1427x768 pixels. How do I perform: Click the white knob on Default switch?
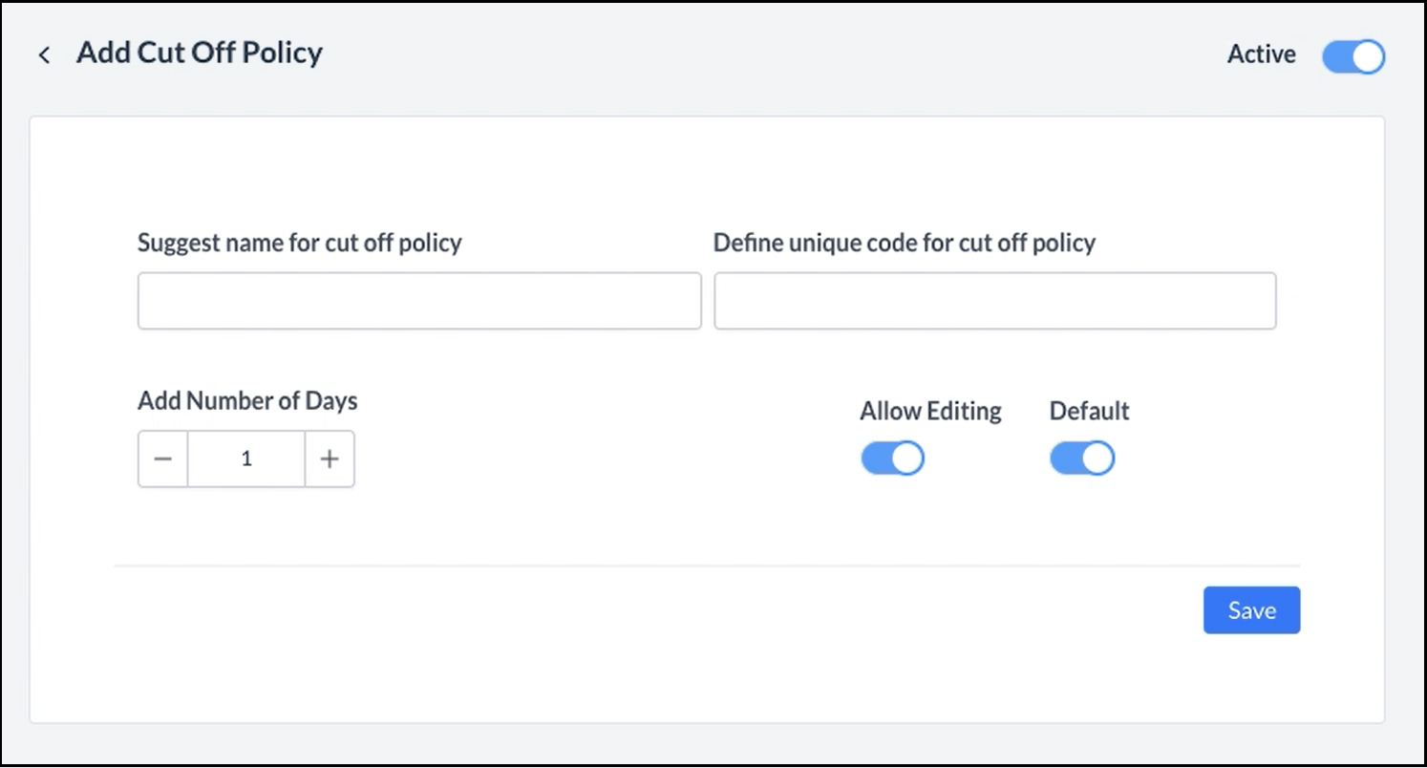coord(1097,459)
